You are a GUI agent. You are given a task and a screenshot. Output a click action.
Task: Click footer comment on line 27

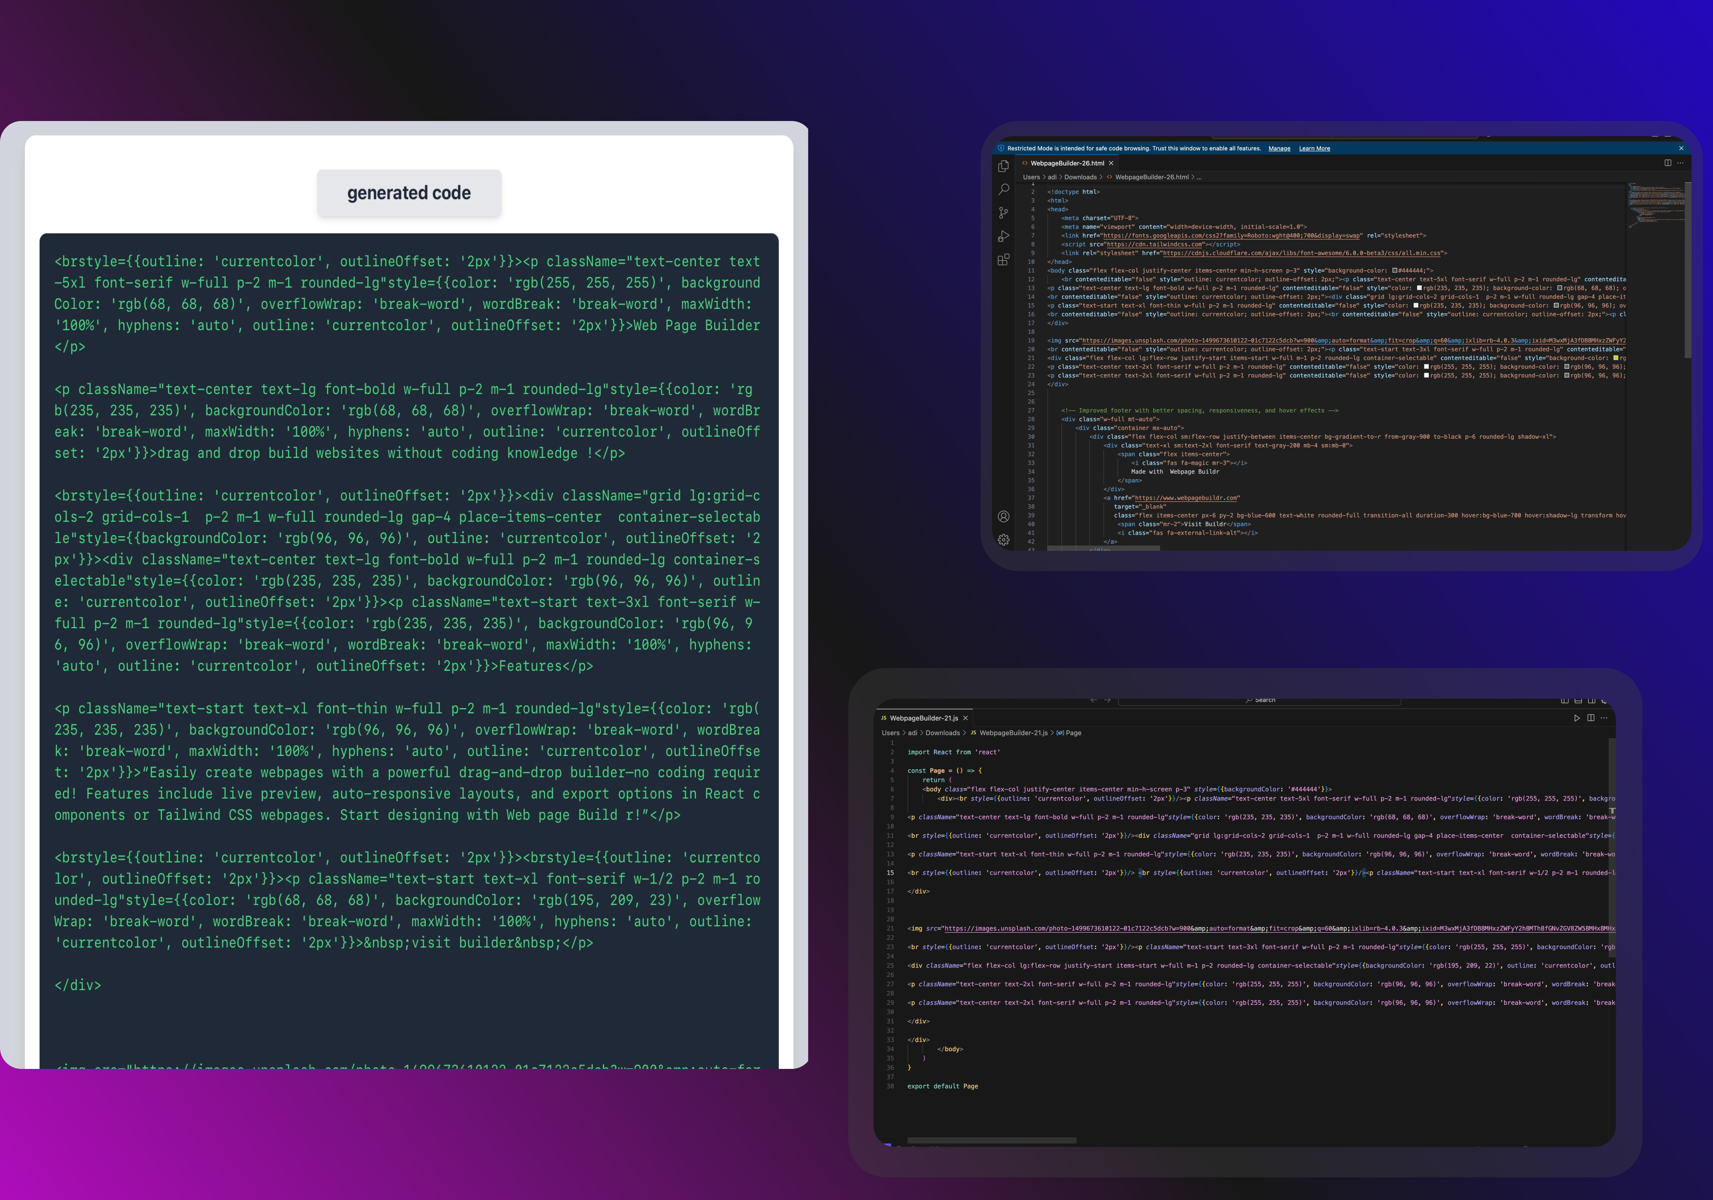tap(1200, 410)
